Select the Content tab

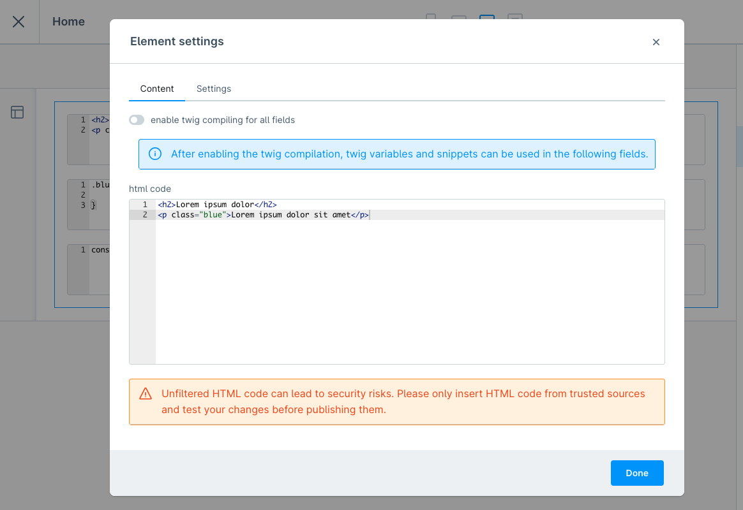pos(157,89)
